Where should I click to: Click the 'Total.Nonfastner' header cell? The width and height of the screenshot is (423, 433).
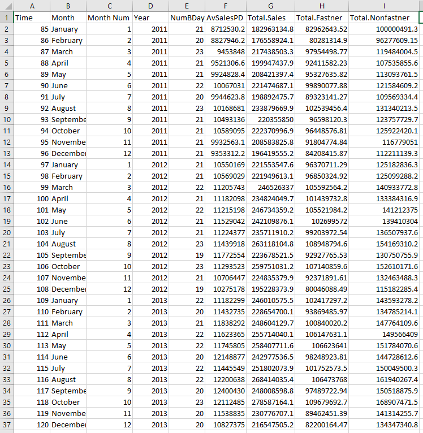coord(384,18)
